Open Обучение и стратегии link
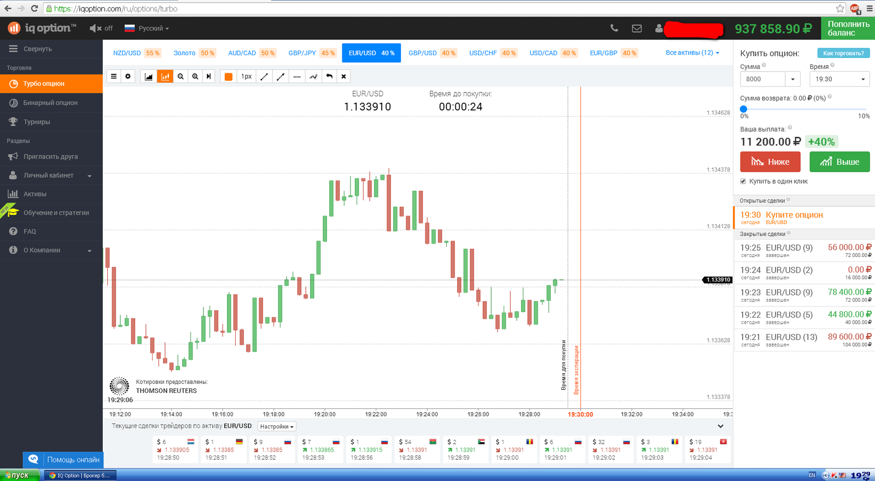The width and height of the screenshot is (875, 481). click(51, 213)
